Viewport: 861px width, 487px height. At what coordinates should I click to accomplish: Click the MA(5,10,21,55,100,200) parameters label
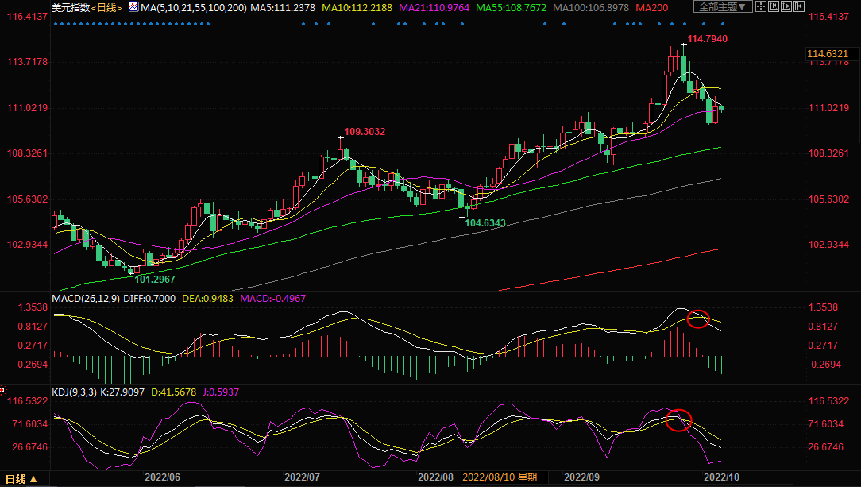(x=193, y=8)
